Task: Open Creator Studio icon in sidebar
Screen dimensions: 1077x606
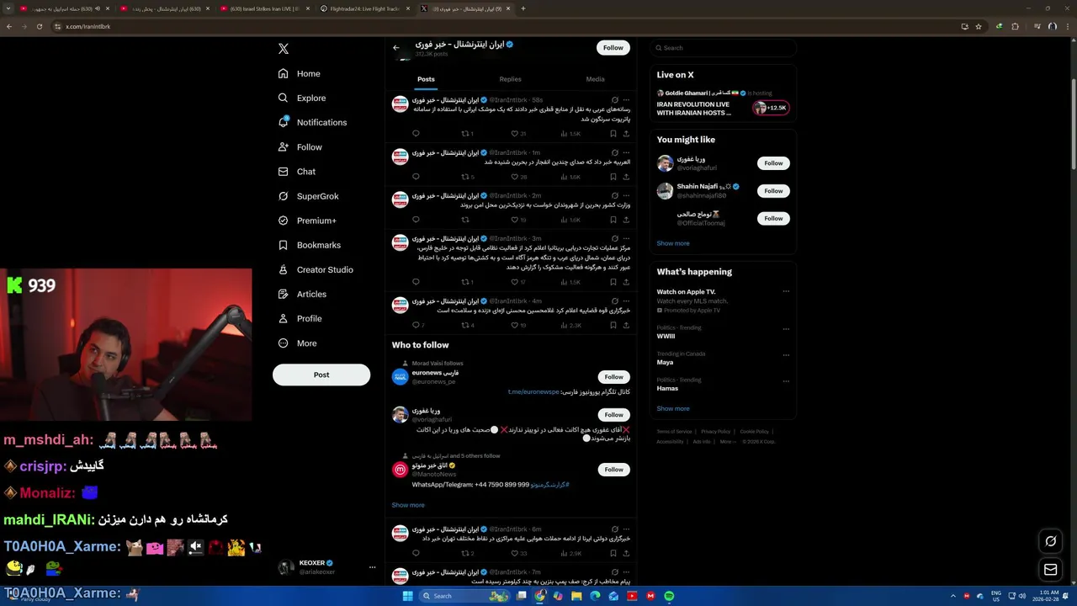Action: tap(284, 269)
